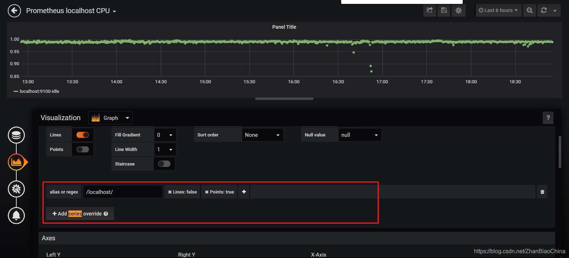Open the Sort order dropdown
Viewport: 569px width, 258px height.
tap(262, 135)
